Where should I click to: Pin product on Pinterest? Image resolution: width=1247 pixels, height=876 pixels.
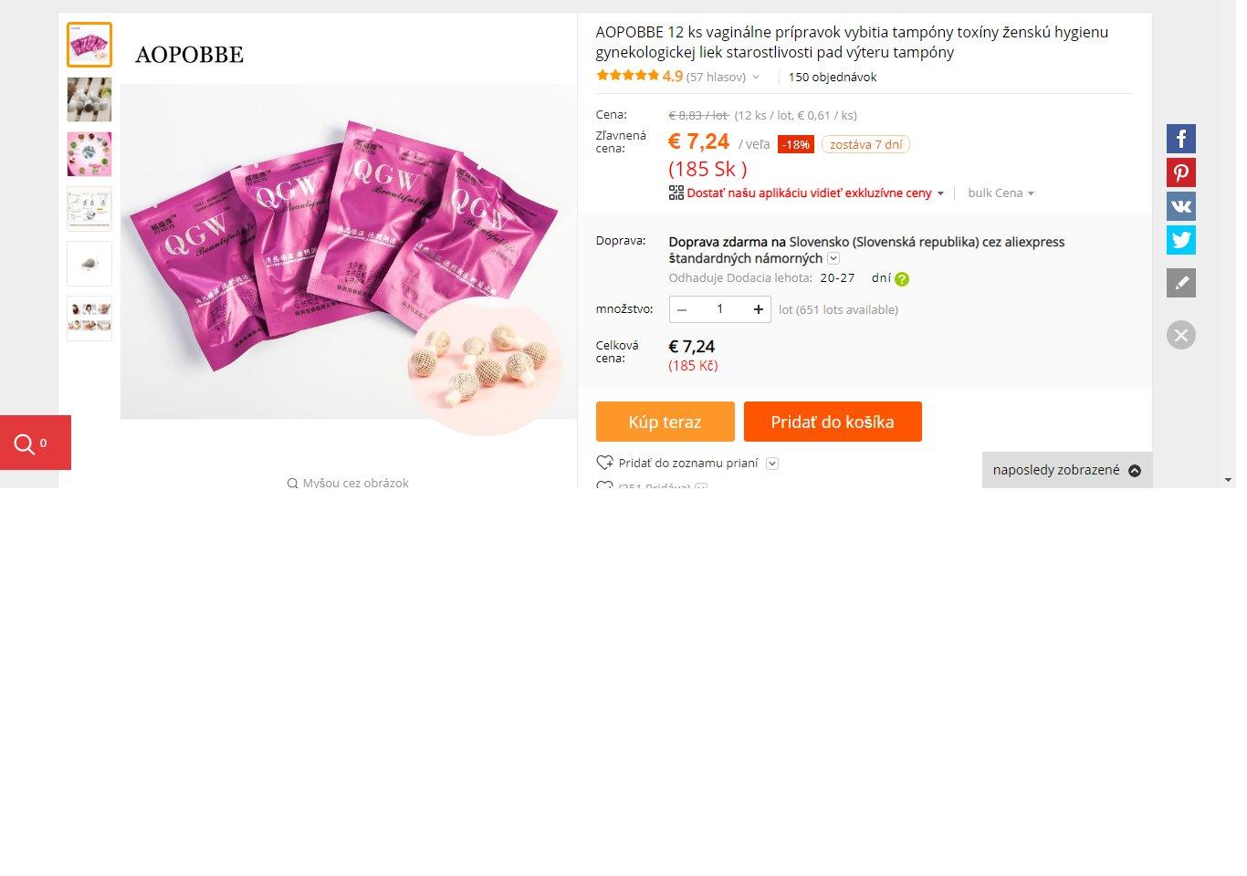pos(1180,172)
